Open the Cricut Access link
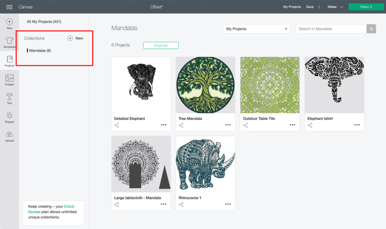This screenshot has width=386, height=229. 51,209
